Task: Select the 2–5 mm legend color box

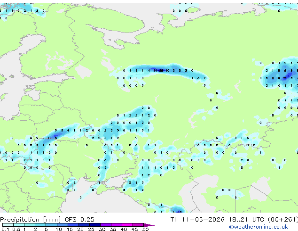Action: click(x=40, y=225)
